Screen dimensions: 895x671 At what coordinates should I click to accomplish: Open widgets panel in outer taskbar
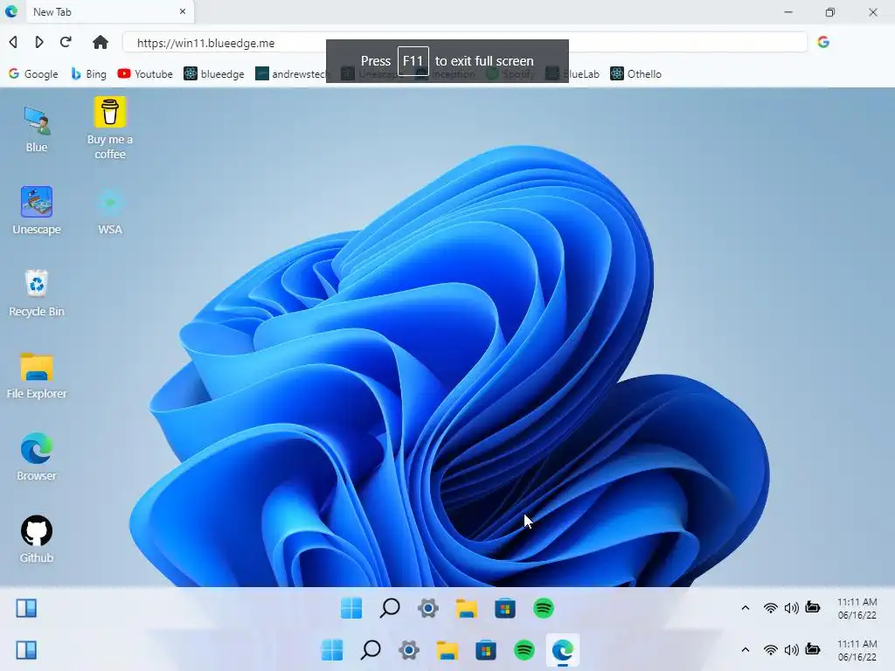[26, 650]
